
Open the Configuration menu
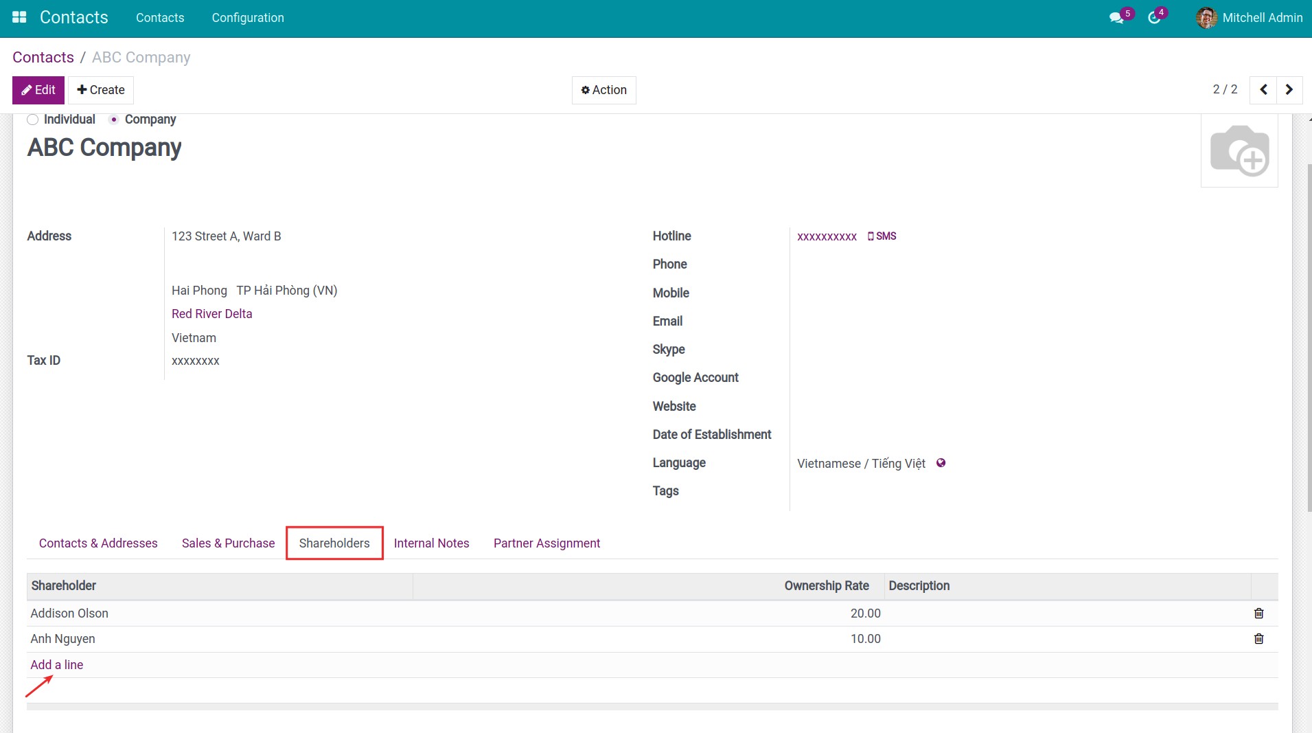[248, 18]
